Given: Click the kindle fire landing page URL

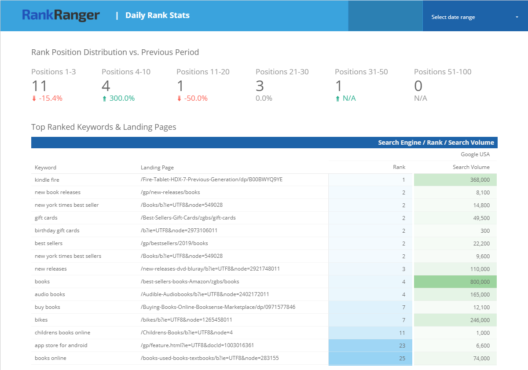Looking at the screenshot, I should point(211,180).
